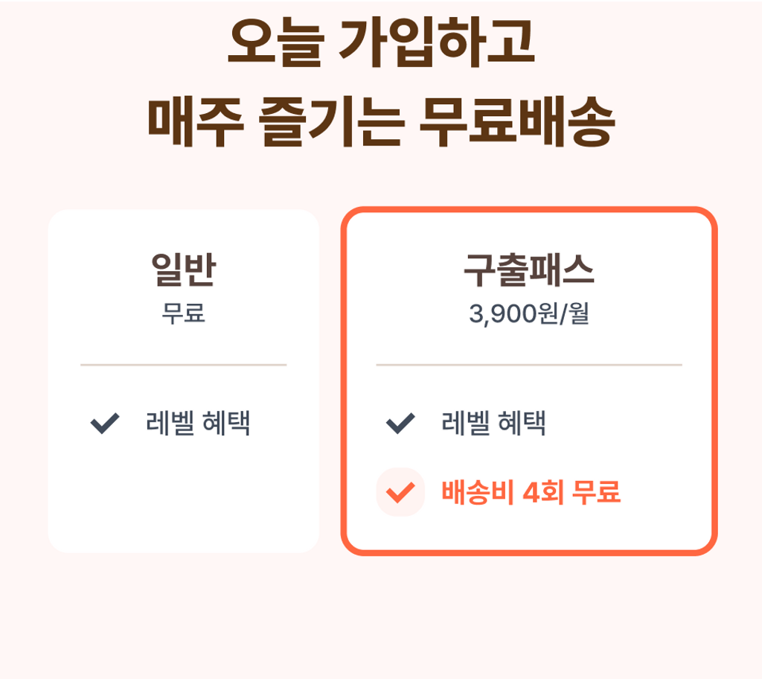Click the 무료 price label under 일반

coord(183,313)
